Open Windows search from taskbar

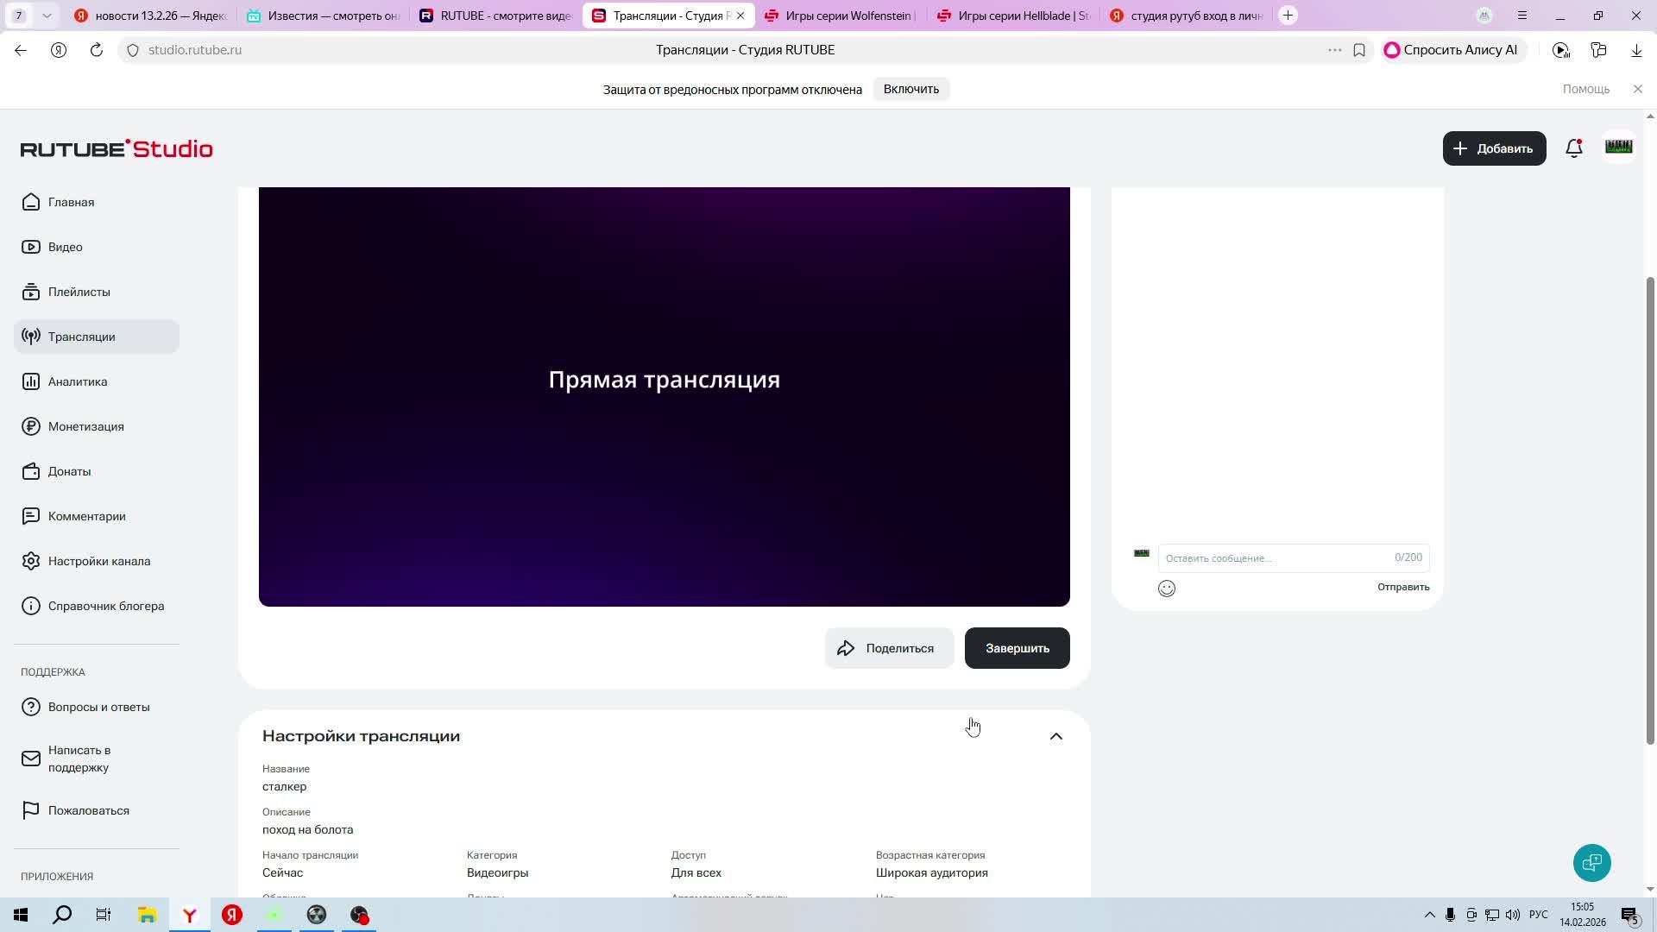pyautogui.click(x=62, y=915)
